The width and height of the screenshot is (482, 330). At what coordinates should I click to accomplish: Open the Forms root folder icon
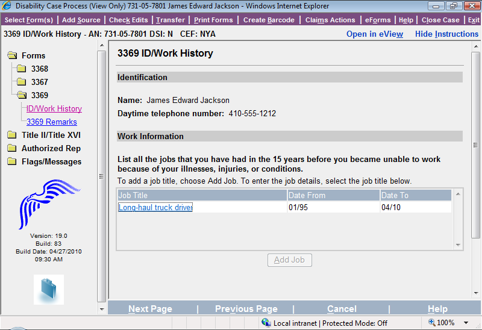[12, 55]
